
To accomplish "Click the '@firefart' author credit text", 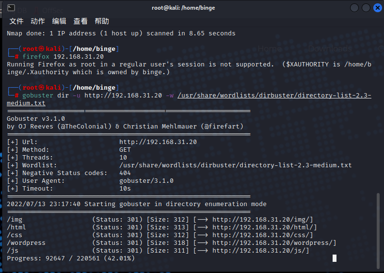I will point(222,127).
